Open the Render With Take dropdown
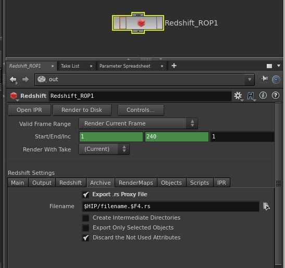Image resolution: width=285 pixels, height=268 pixels. pyautogui.click(x=104, y=149)
